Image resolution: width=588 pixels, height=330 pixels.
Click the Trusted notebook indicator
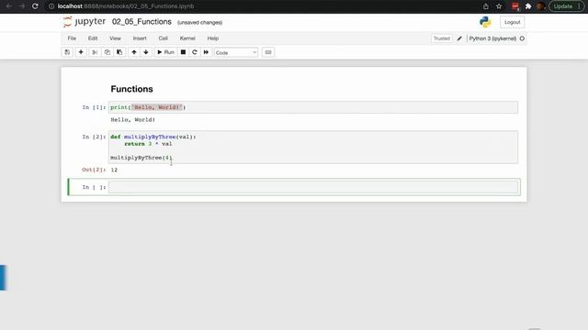point(442,38)
